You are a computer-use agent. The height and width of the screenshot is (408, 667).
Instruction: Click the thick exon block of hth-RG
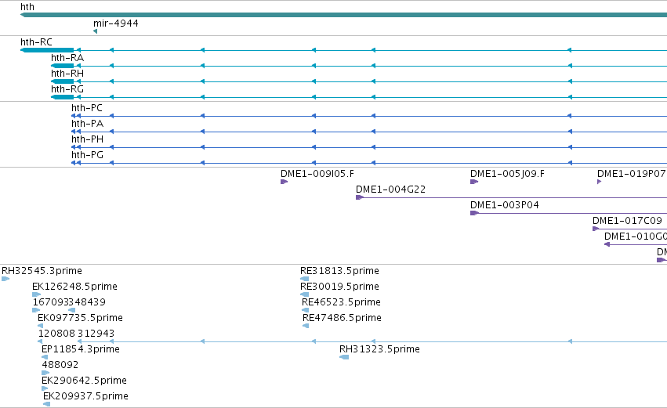[62, 97]
